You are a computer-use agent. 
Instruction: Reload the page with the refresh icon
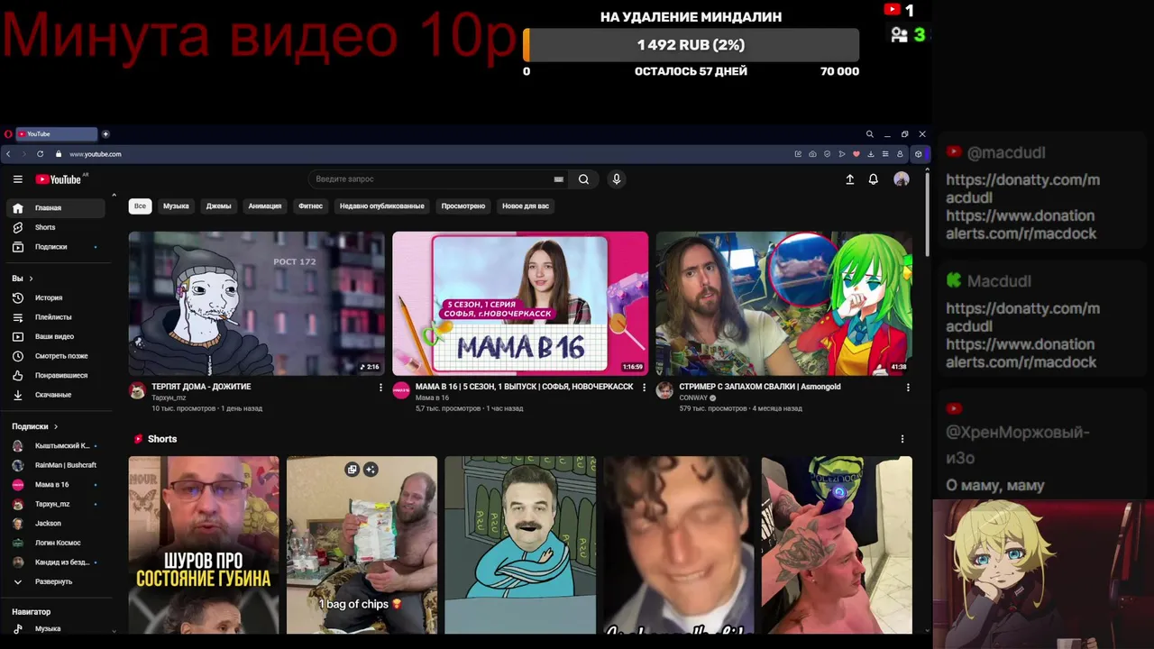click(40, 154)
